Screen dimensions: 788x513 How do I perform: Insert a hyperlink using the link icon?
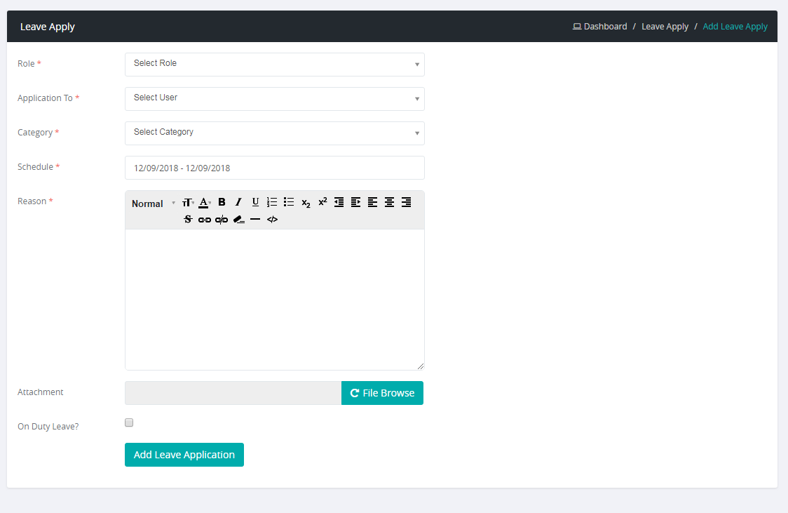[x=205, y=220]
